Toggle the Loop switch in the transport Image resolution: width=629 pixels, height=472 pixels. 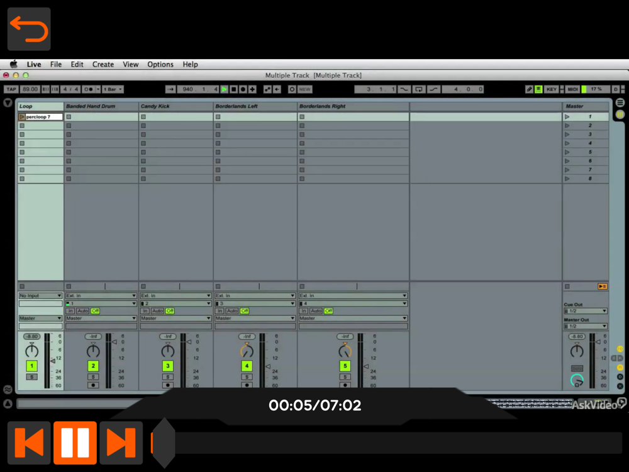click(419, 89)
